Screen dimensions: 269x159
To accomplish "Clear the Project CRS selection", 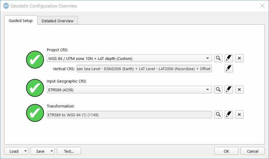I will [x=239, y=58].
